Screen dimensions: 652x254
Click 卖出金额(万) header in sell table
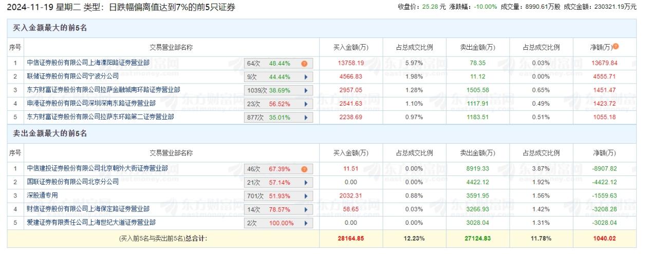coord(477,153)
